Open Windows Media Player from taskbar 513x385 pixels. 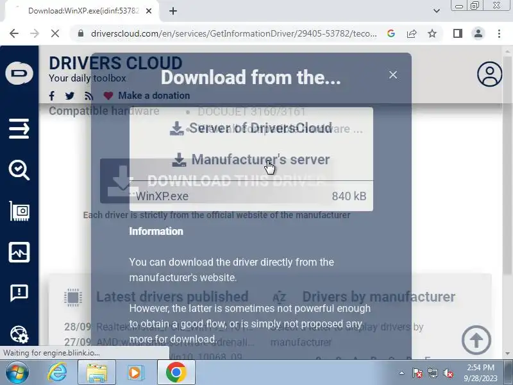(135, 373)
